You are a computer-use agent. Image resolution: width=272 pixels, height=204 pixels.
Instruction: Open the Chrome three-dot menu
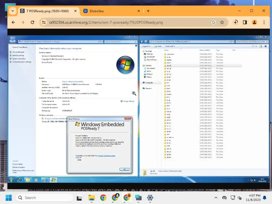click(x=264, y=22)
